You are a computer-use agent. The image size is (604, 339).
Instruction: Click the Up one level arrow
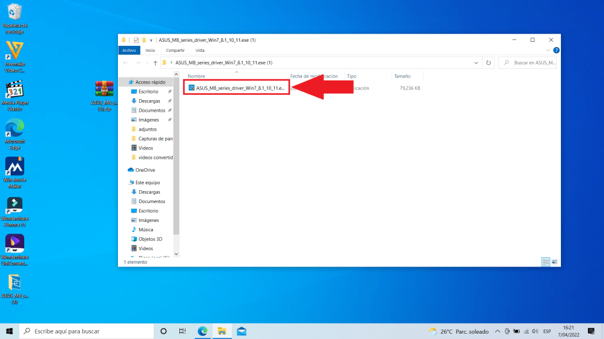point(155,62)
